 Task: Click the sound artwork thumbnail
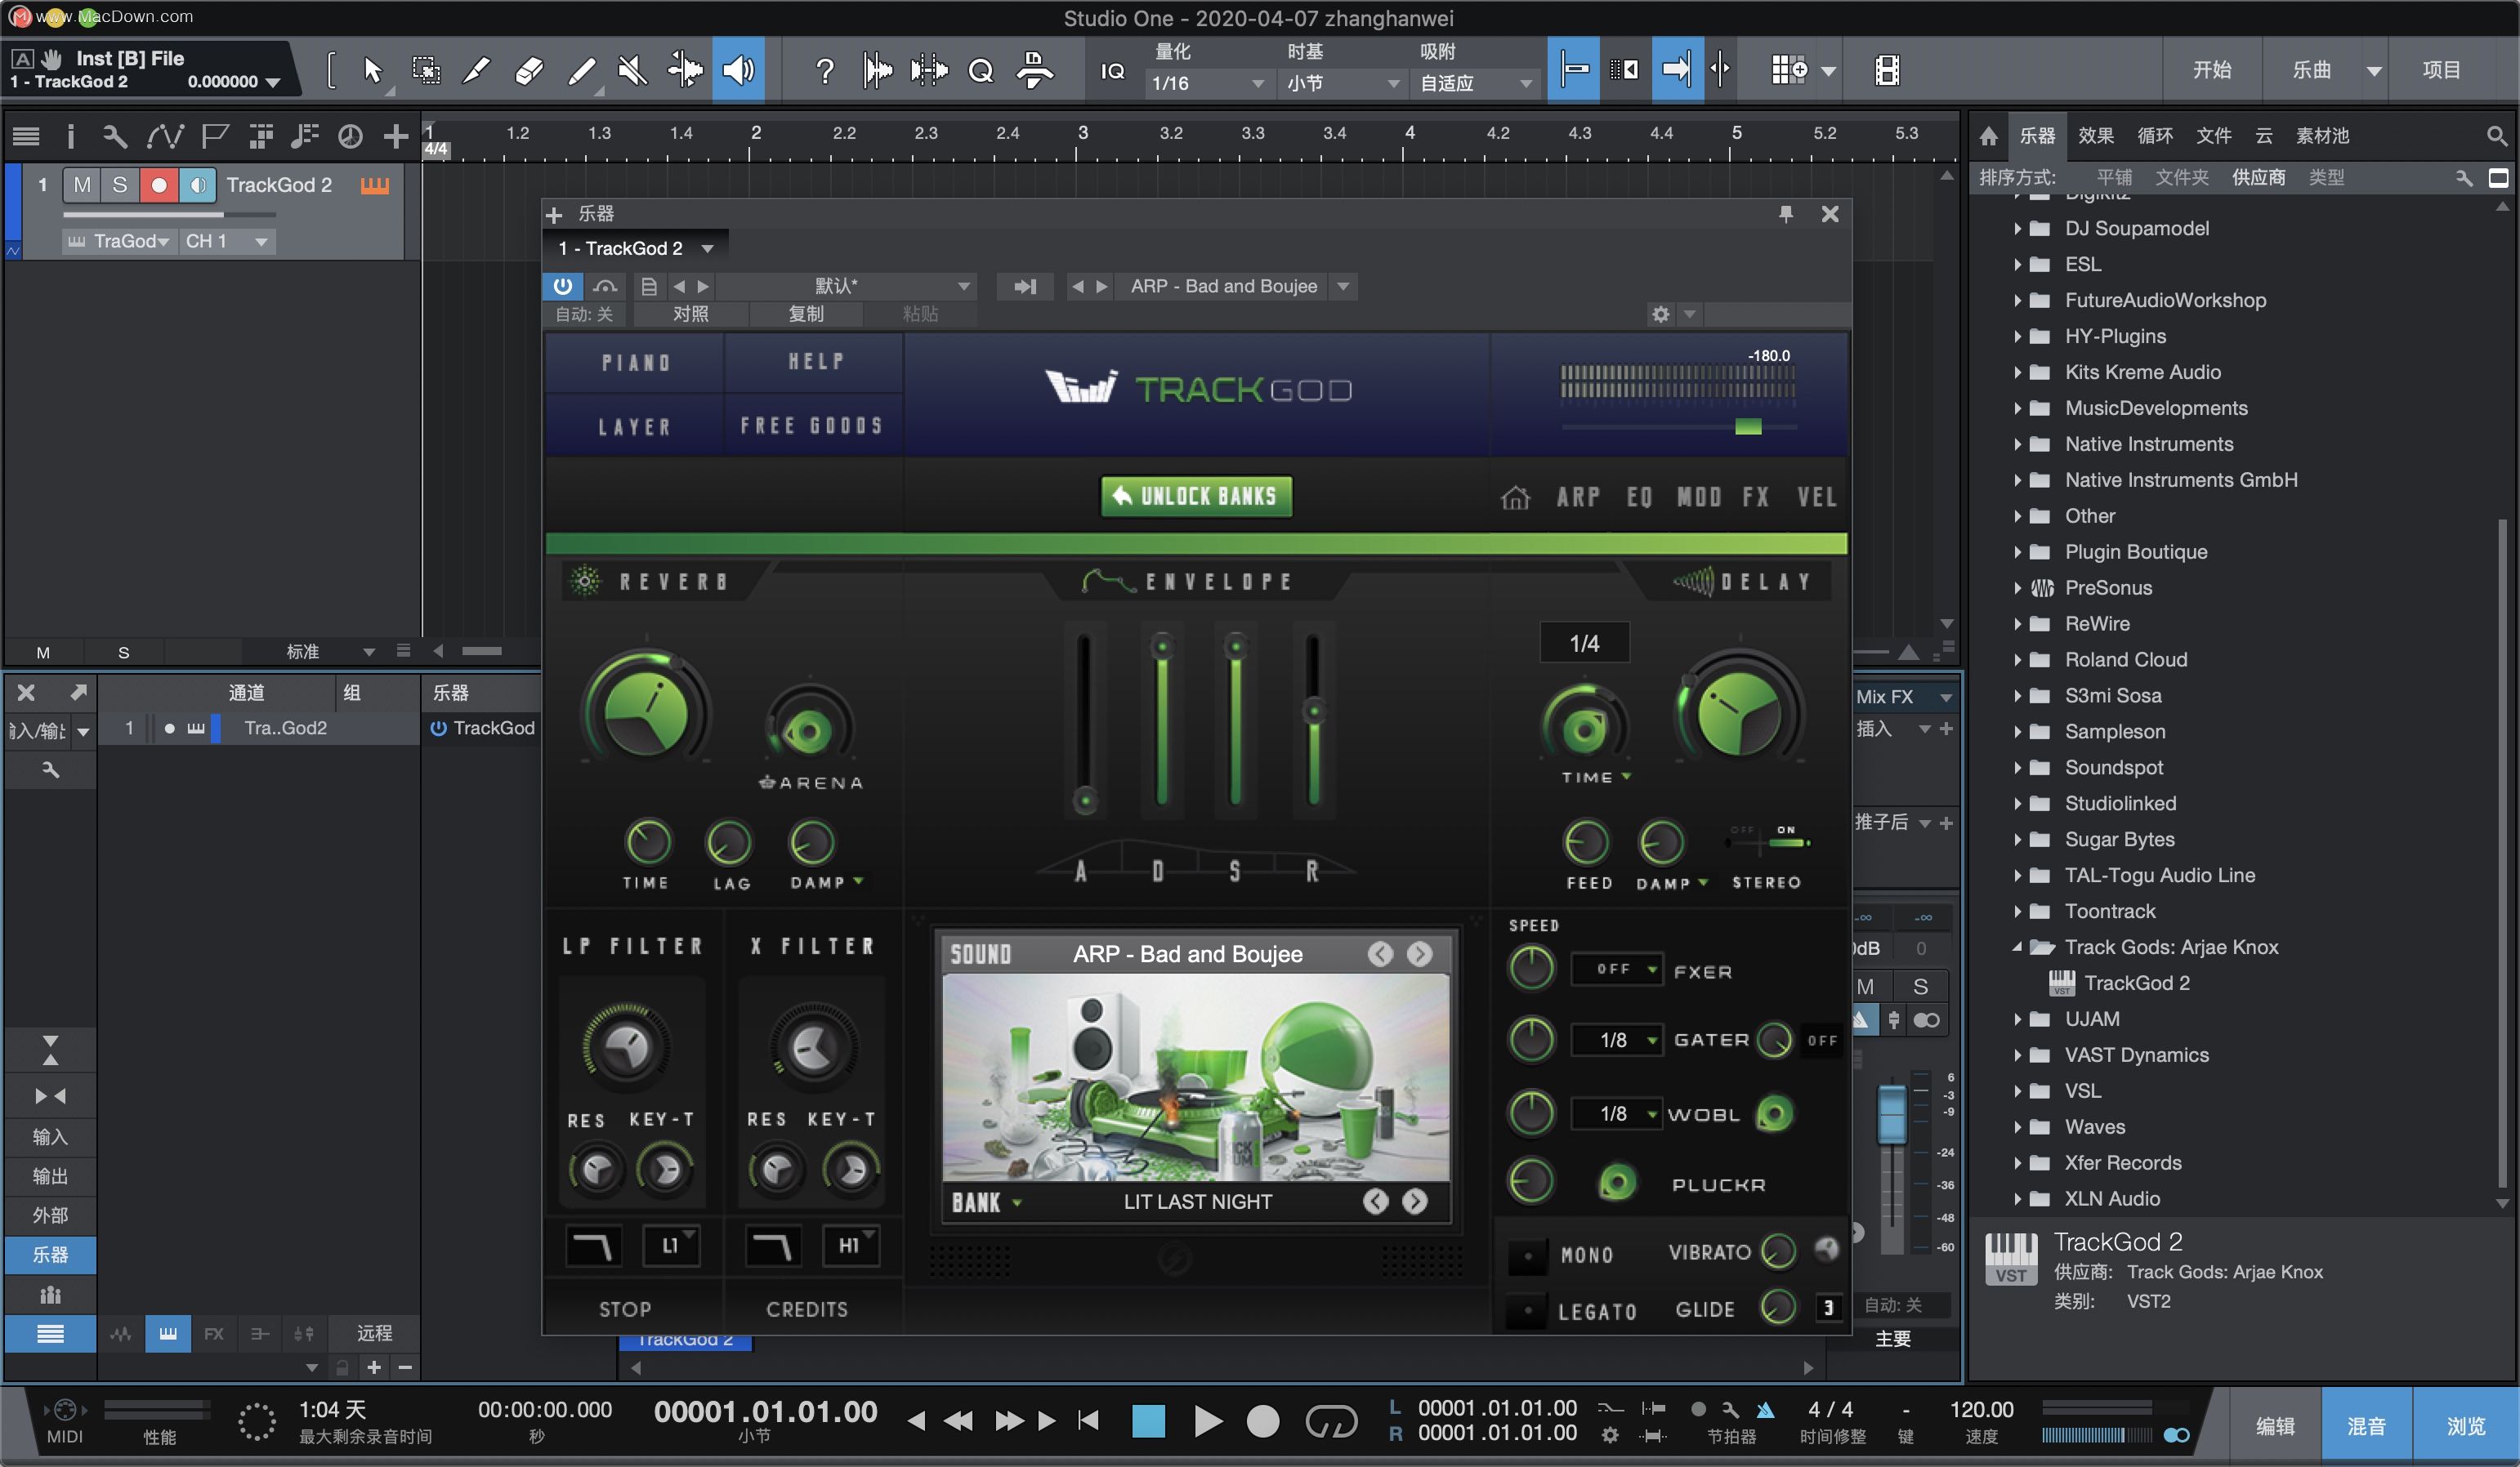[x=1196, y=1077]
